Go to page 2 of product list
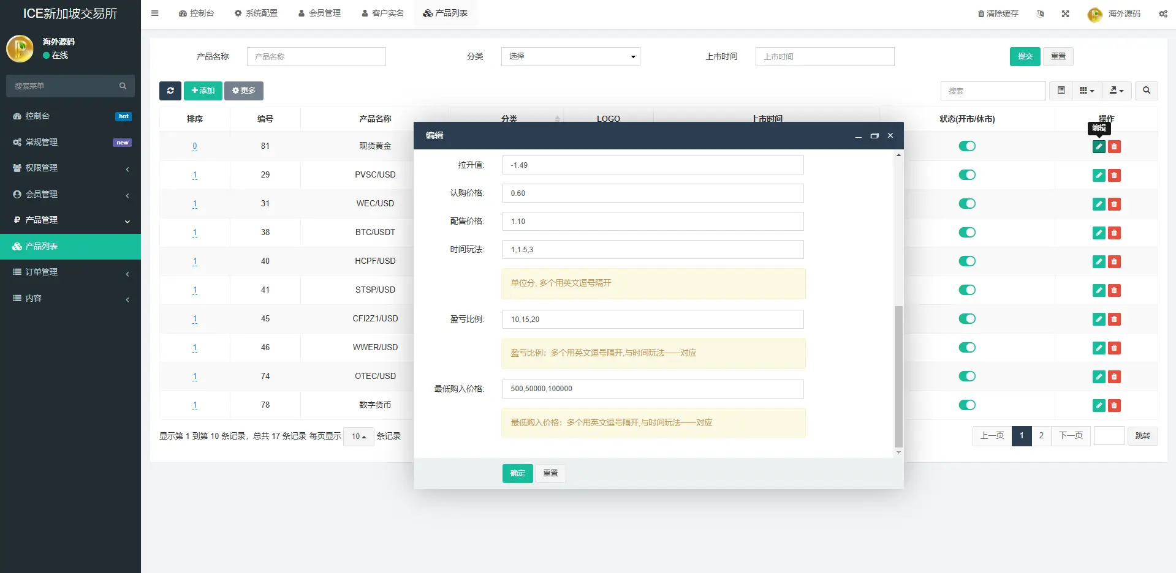This screenshot has width=1176, height=573. pos(1041,436)
